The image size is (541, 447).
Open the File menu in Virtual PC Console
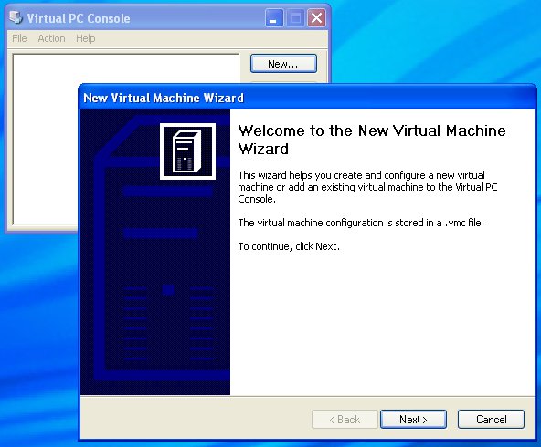click(x=19, y=38)
